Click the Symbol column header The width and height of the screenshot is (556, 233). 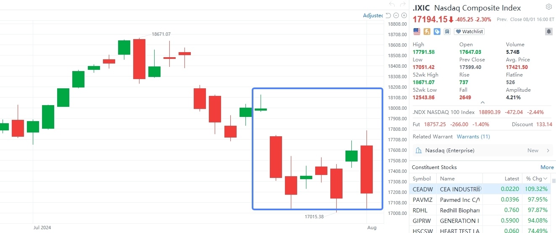point(422,179)
